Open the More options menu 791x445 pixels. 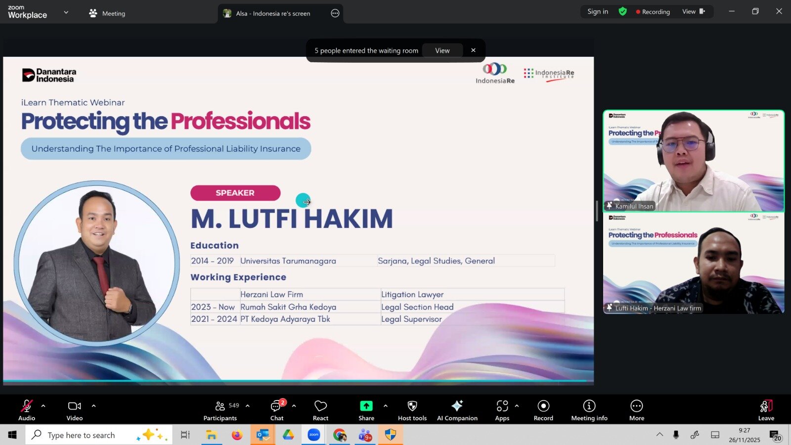(x=636, y=410)
